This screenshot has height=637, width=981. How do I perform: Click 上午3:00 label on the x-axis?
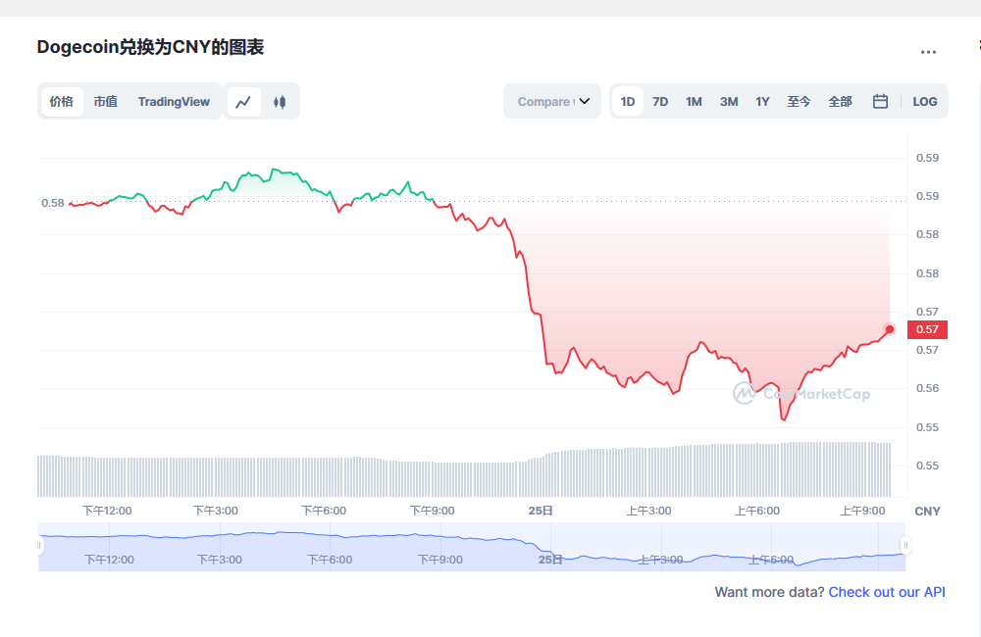point(648,511)
